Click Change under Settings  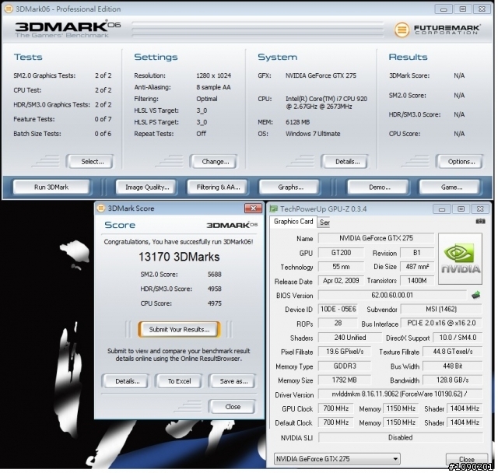215,162
